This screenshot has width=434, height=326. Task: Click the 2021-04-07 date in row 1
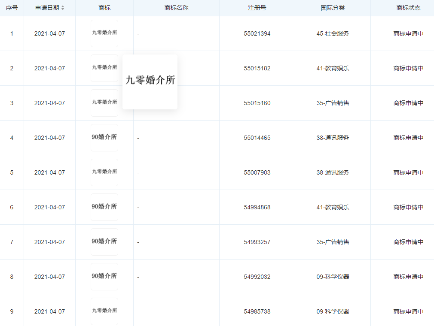click(49, 34)
